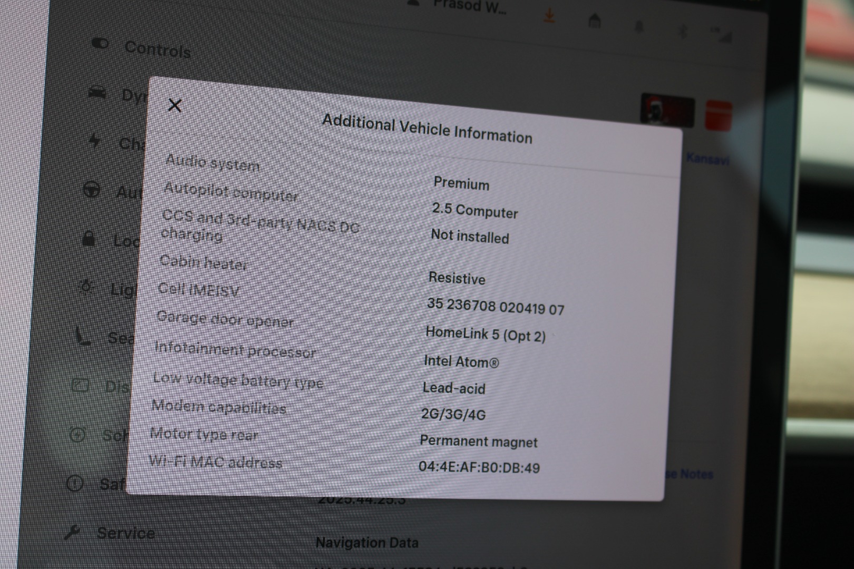This screenshot has height=569, width=854.
Task: Select the red app thumbnail
Action: (718, 115)
